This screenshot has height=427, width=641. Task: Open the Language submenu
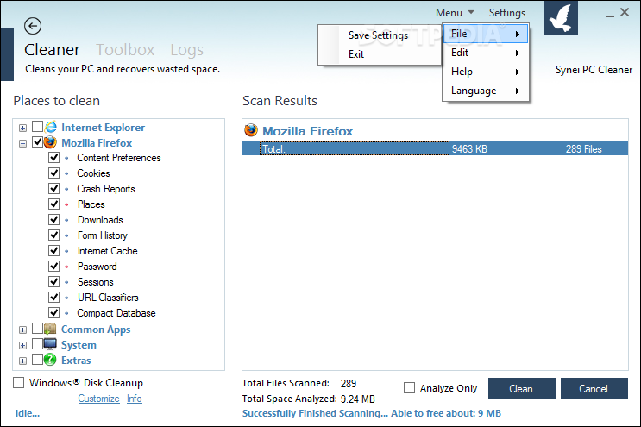486,91
